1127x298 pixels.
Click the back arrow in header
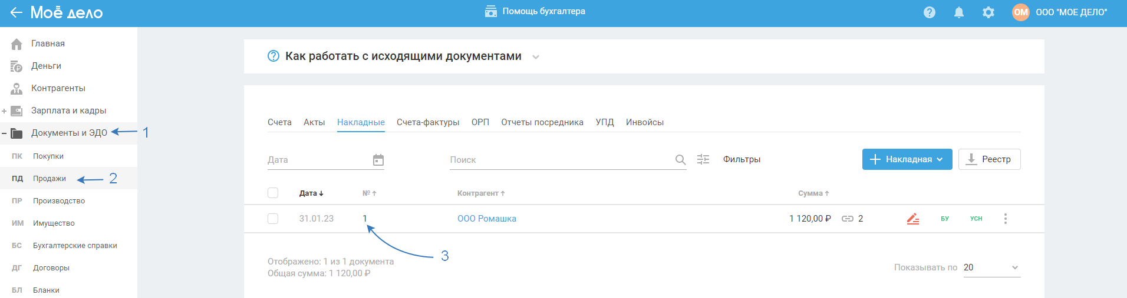[x=16, y=12]
